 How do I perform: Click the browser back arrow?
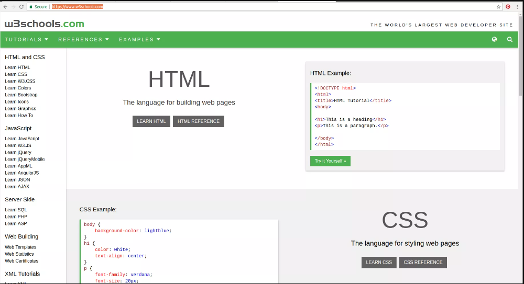tap(5, 7)
